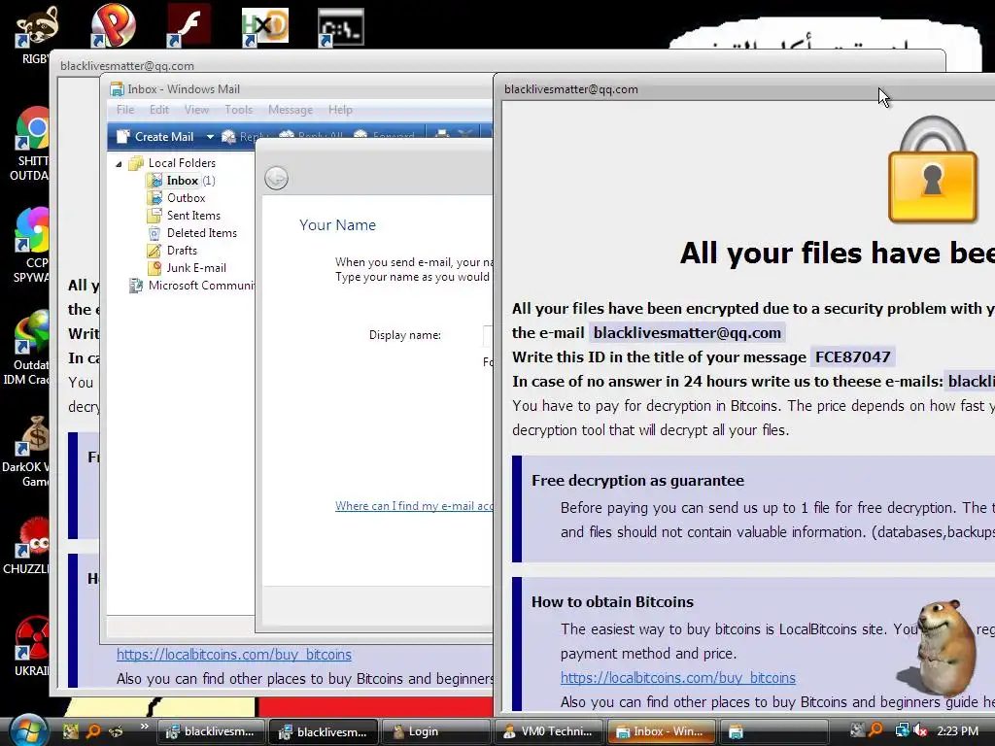Switch to the Login taskbar button

[437, 731]
